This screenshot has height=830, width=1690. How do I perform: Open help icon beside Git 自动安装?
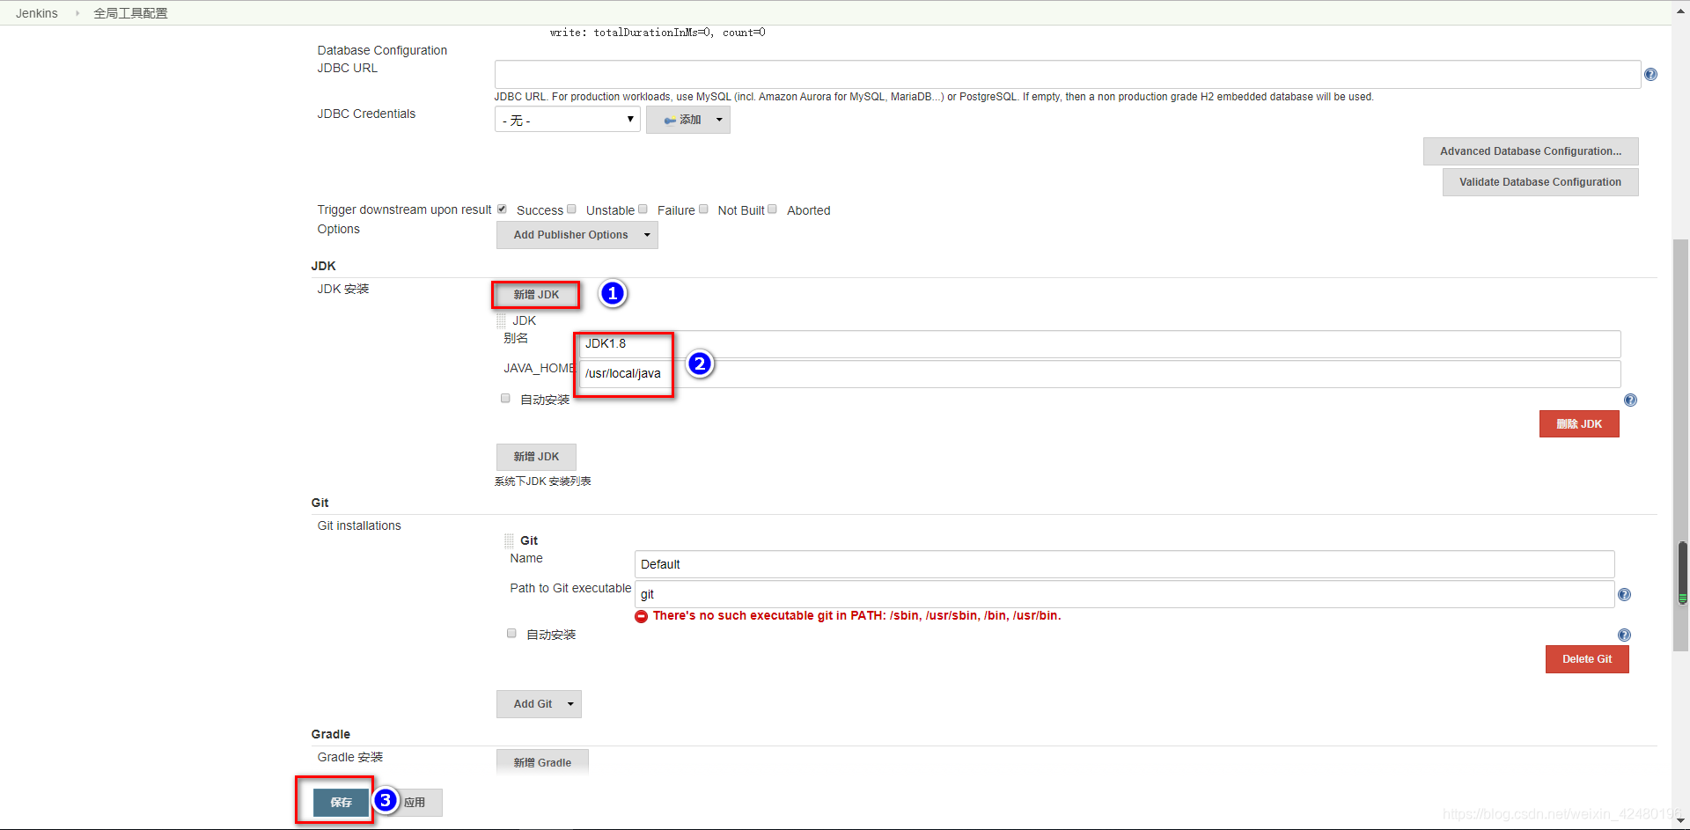point(1624,635)
